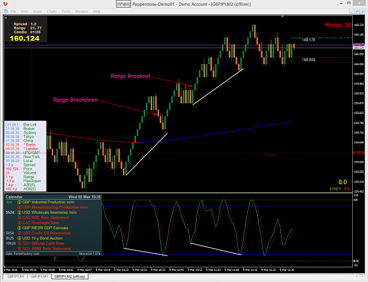Click the small arrow in chart top-left corner

coord(6,18)
